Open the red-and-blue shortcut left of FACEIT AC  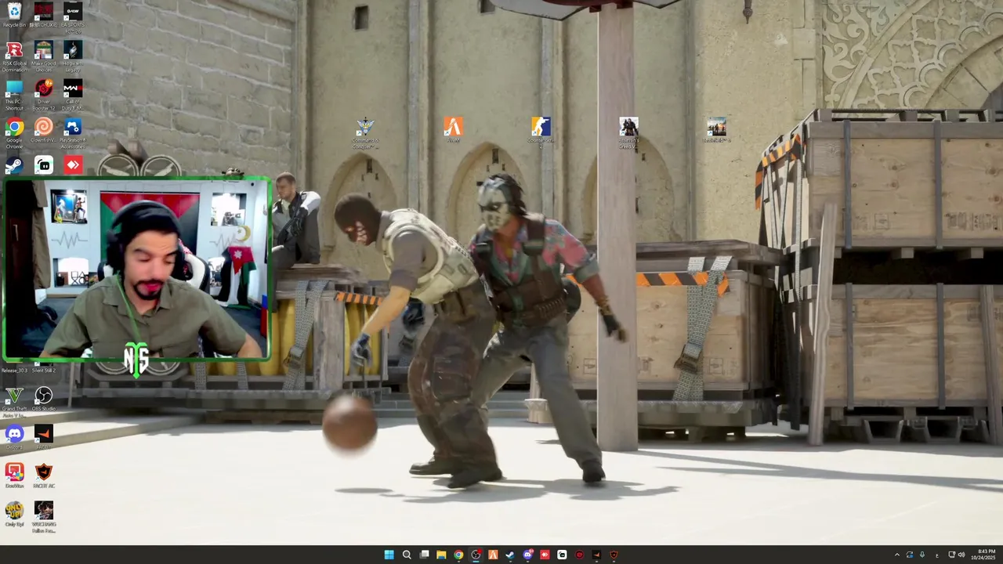[x=14, y=475]
